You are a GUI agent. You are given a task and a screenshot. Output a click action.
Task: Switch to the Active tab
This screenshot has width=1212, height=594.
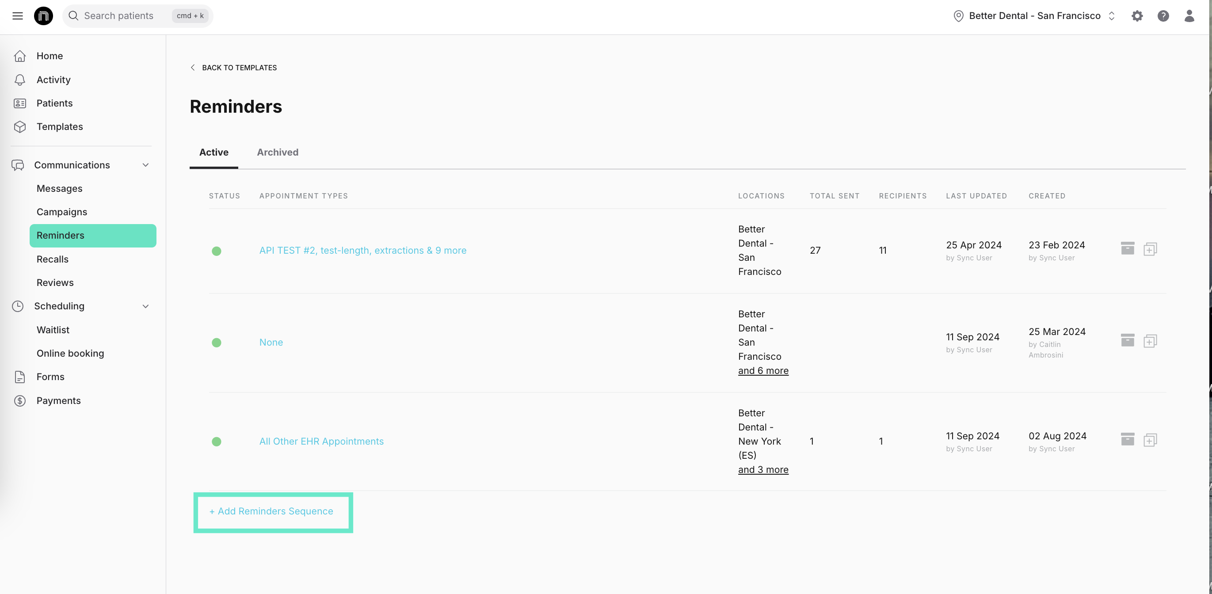[x=213, y=152]
